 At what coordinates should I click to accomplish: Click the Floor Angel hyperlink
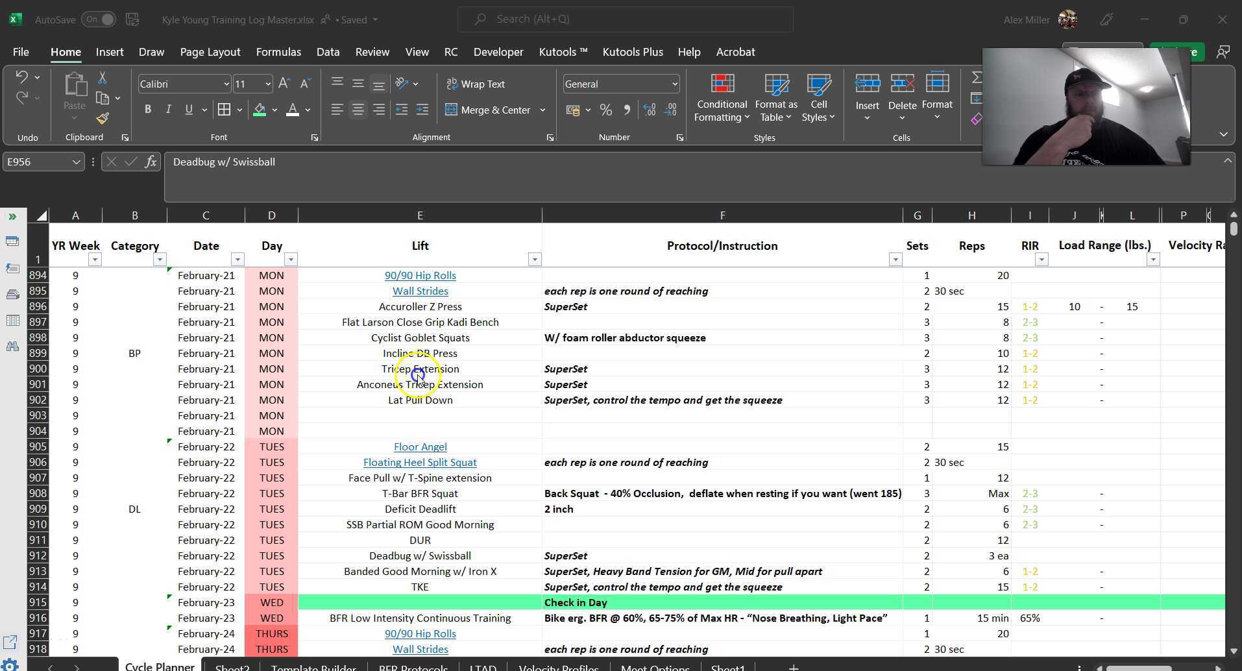(x=420, y=446)
